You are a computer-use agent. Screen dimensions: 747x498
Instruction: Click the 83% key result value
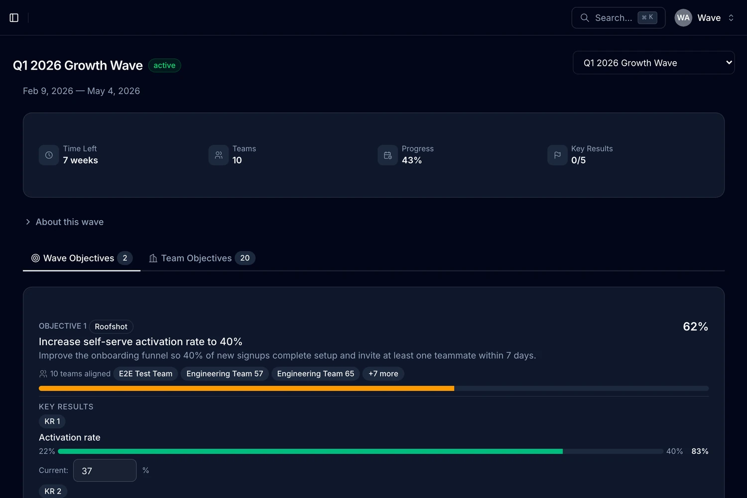click(700, 451)
